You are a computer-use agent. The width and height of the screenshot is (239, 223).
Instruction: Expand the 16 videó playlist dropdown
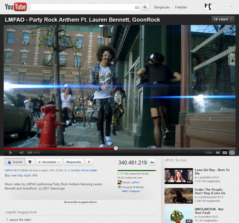[x=223, y=19]
